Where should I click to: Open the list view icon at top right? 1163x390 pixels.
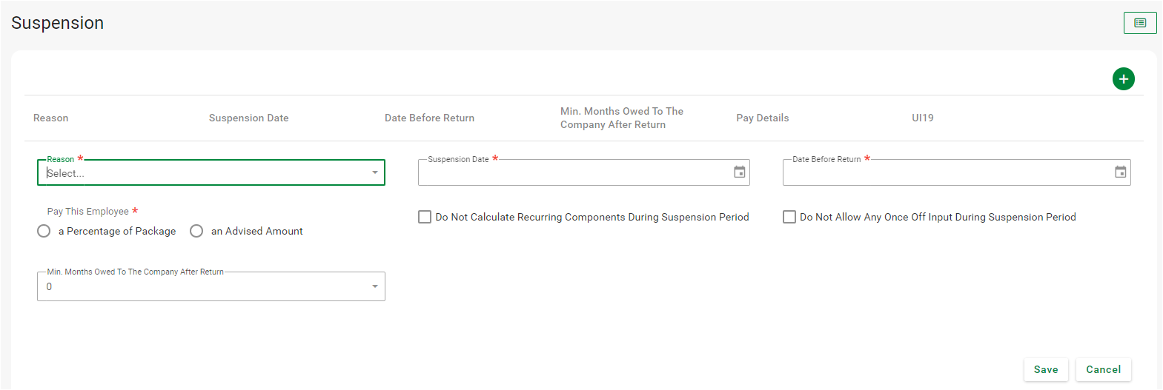[1139, 23]
